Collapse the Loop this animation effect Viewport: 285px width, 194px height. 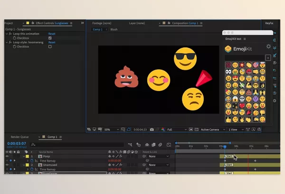click(x=7, y=34)
